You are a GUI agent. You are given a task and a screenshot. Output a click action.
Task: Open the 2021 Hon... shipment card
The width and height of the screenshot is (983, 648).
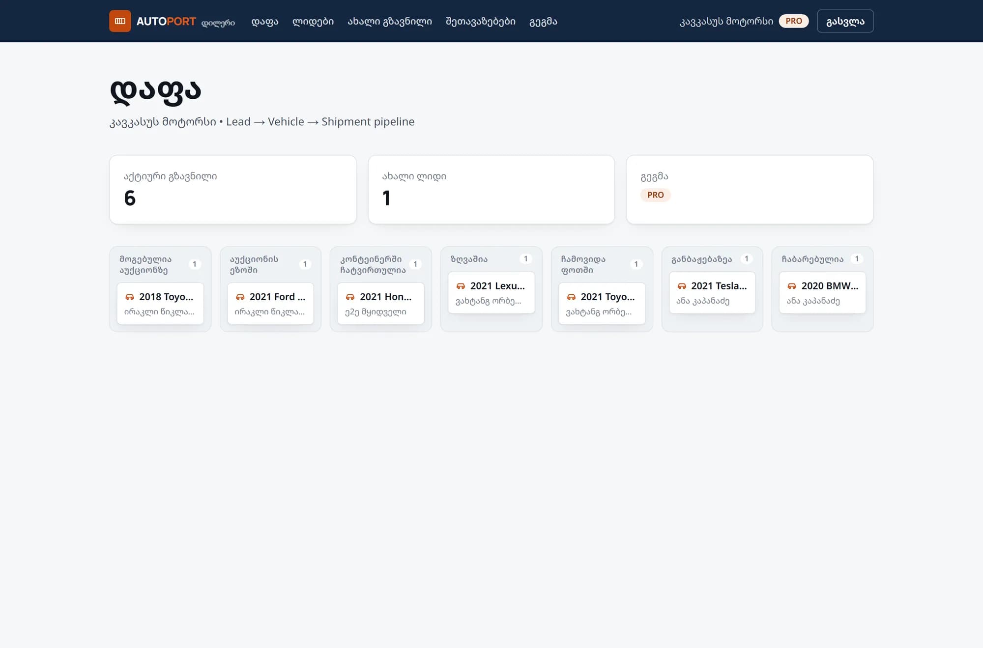click(381, 303)
